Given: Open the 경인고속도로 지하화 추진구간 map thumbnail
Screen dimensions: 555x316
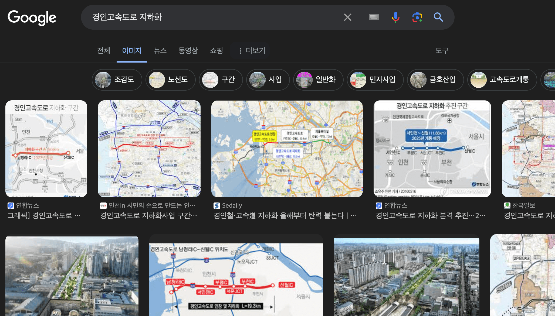Looking at the screenshot, I should (x=432, y=149).
